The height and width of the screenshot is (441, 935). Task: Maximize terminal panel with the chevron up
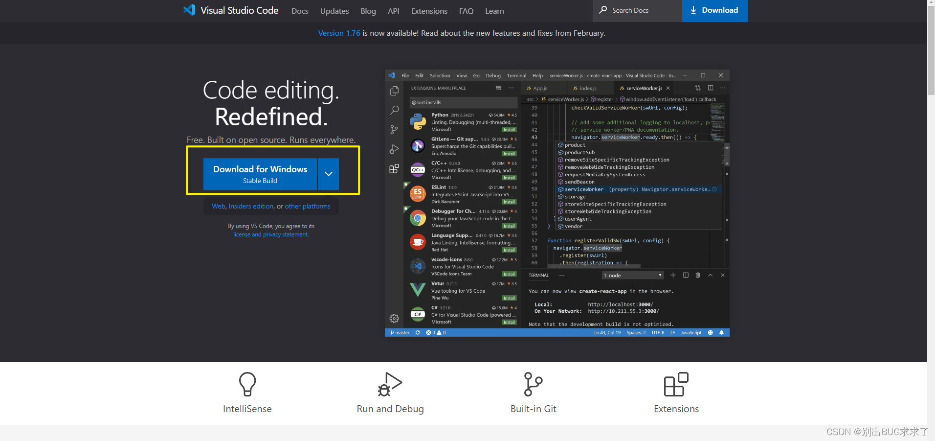coord(711,275)
